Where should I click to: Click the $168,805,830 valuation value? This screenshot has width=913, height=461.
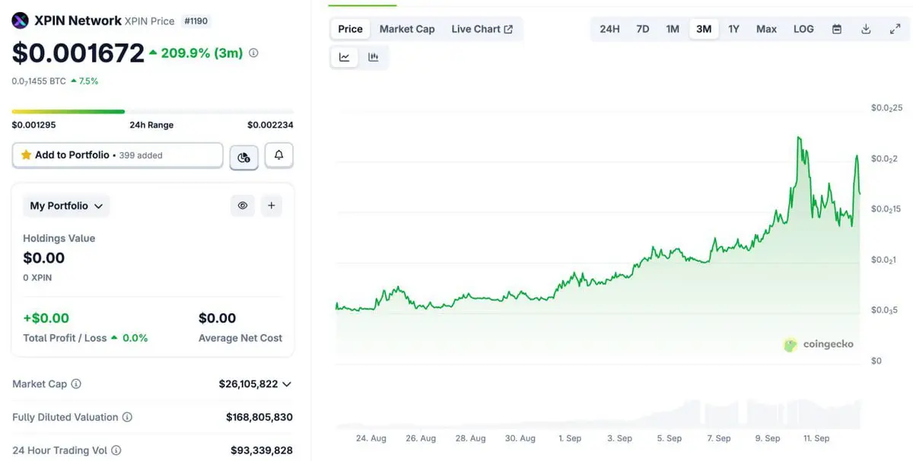(259, 417)
